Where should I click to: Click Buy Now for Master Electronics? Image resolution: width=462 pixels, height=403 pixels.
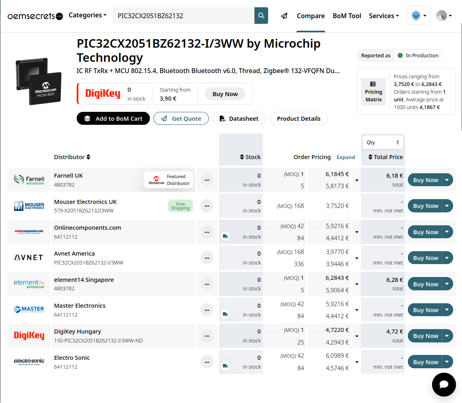coord(425,310)
